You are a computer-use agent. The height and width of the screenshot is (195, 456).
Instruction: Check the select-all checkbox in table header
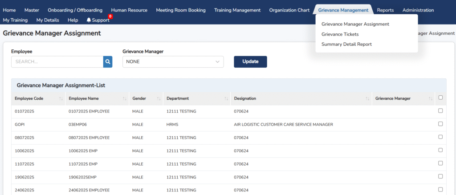(x=440, y=98)
